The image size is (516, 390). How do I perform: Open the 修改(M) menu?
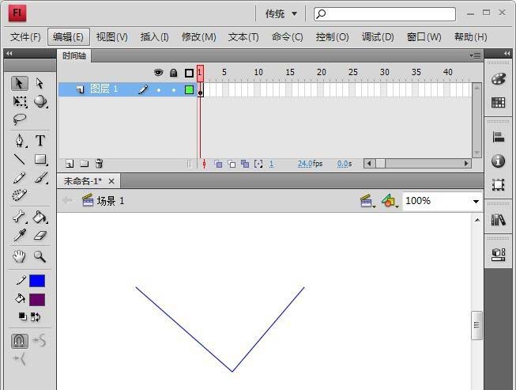pyautogui.click(x=199, y=37)
